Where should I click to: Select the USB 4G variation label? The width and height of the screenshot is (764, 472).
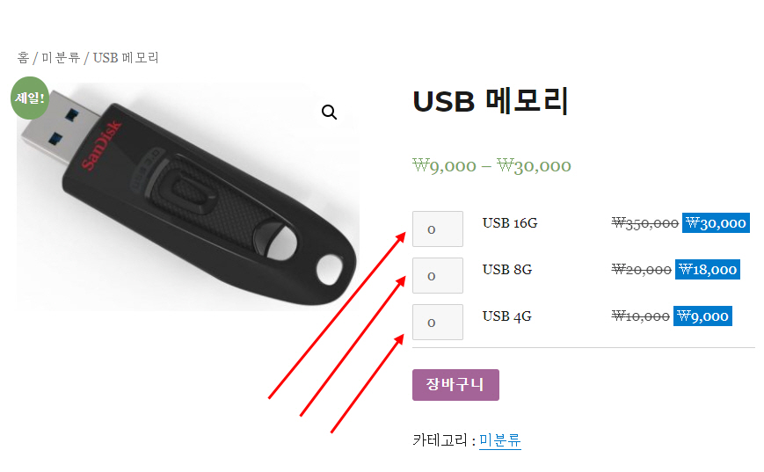[506, 316]
